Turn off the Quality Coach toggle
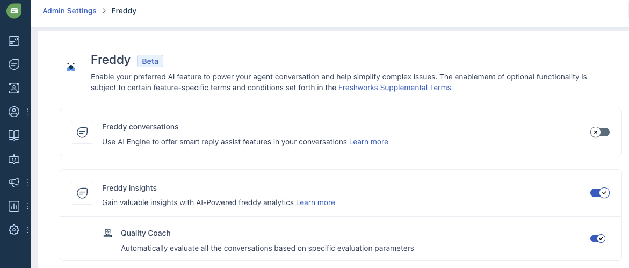This screenshot has width=629, height=268. click(x=597, y=238)
